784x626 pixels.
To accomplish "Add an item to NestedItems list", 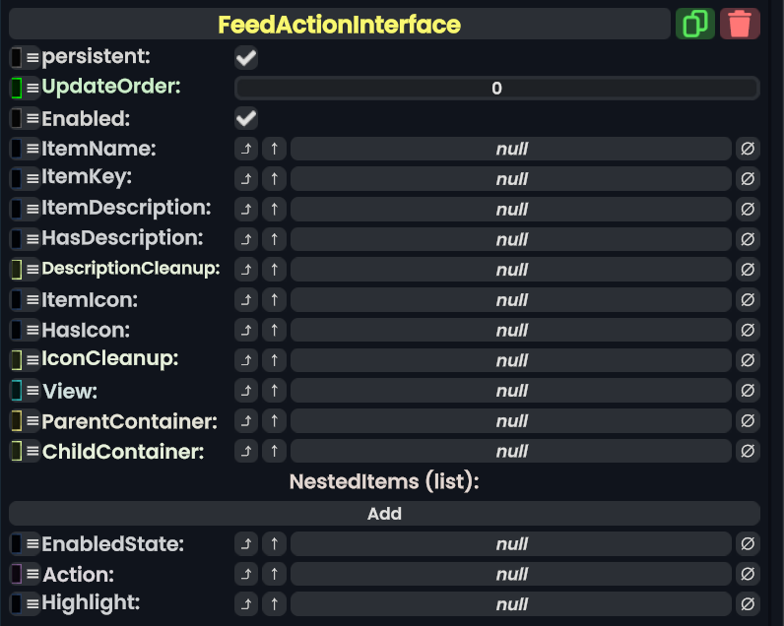I will 384,513.
